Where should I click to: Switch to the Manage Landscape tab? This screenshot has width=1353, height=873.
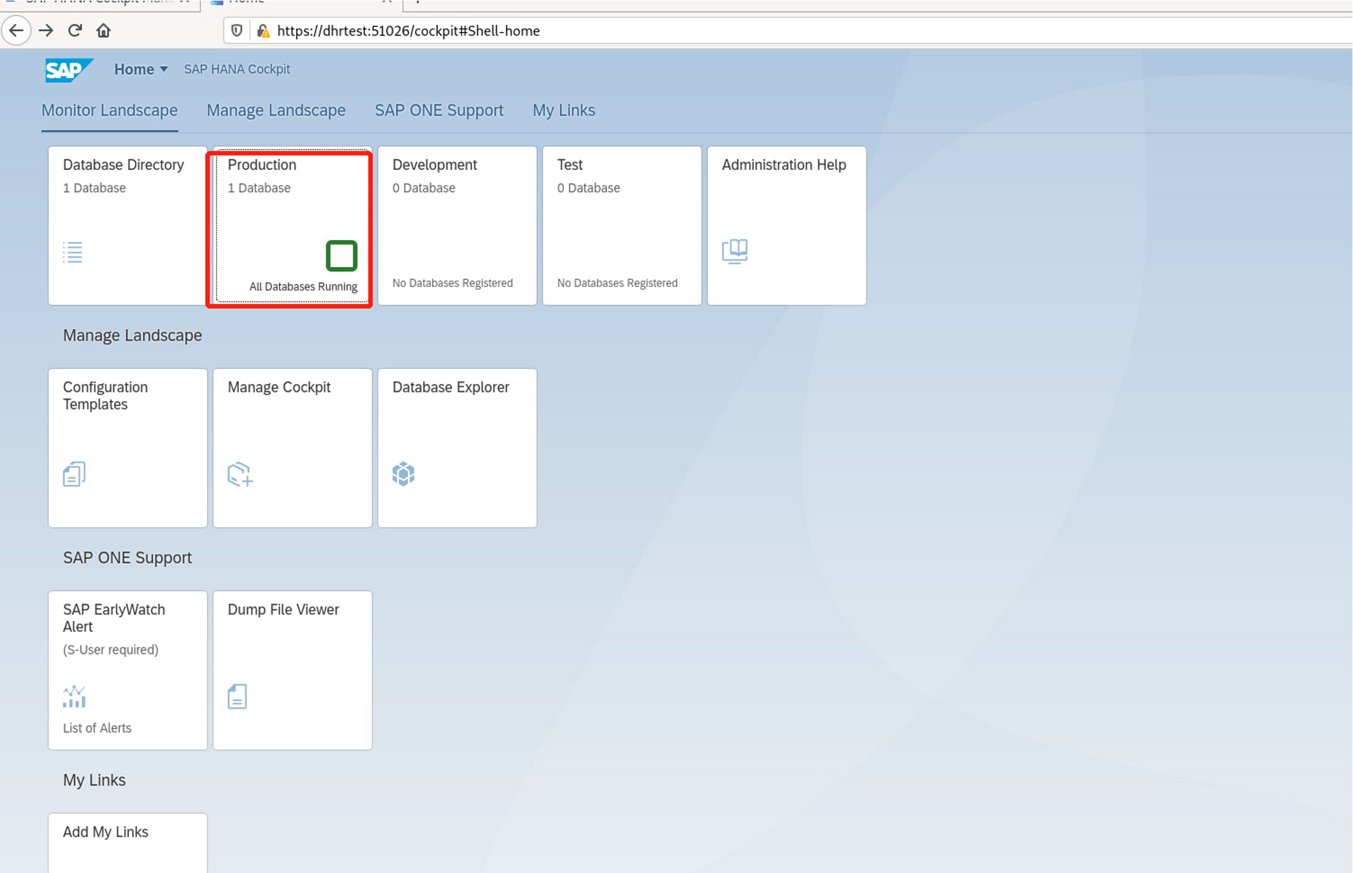pos(276,110)
